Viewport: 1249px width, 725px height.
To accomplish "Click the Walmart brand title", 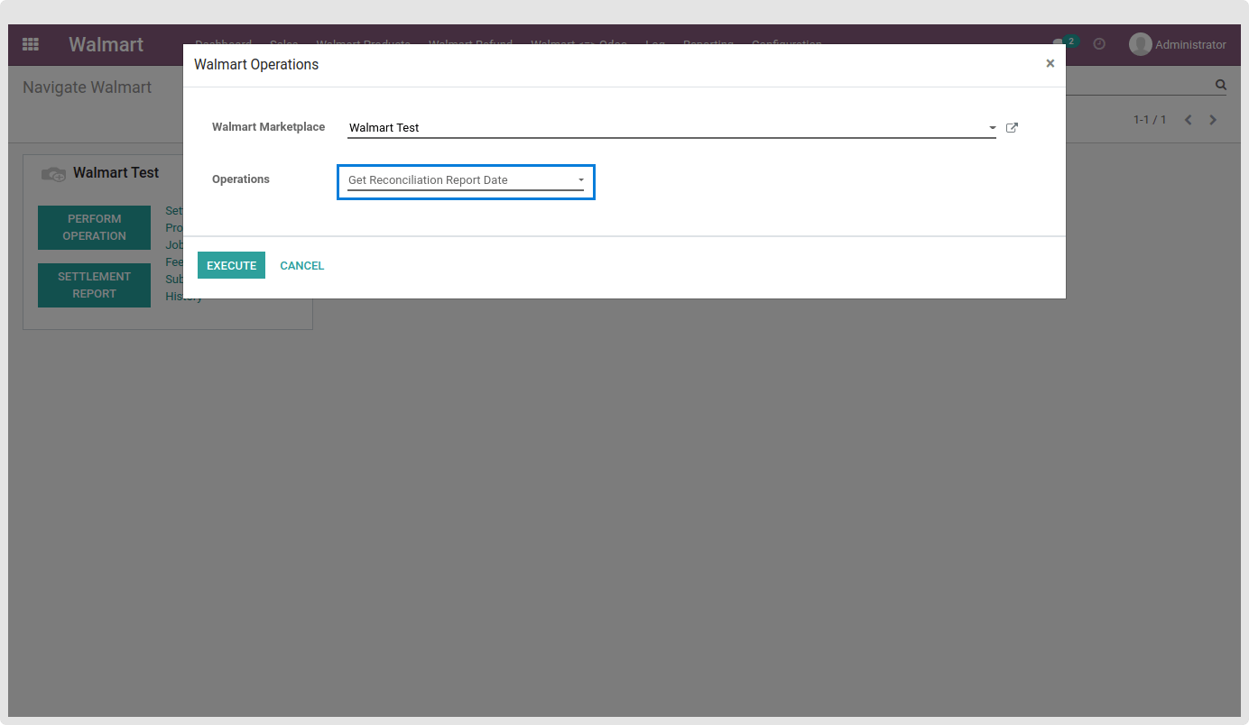I will 106,44.
